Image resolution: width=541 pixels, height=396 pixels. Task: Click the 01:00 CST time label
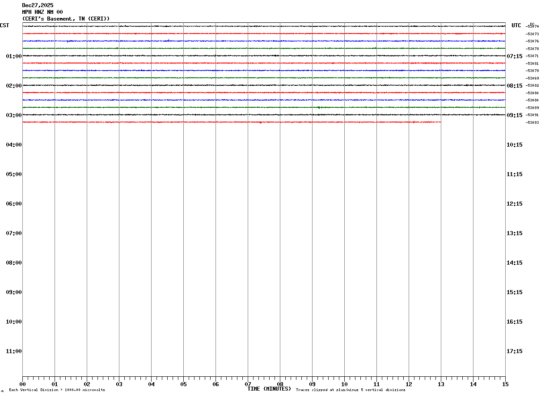click(x=14, y=56)
